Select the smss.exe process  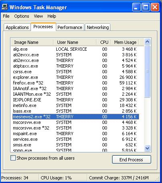pos(76,145)
